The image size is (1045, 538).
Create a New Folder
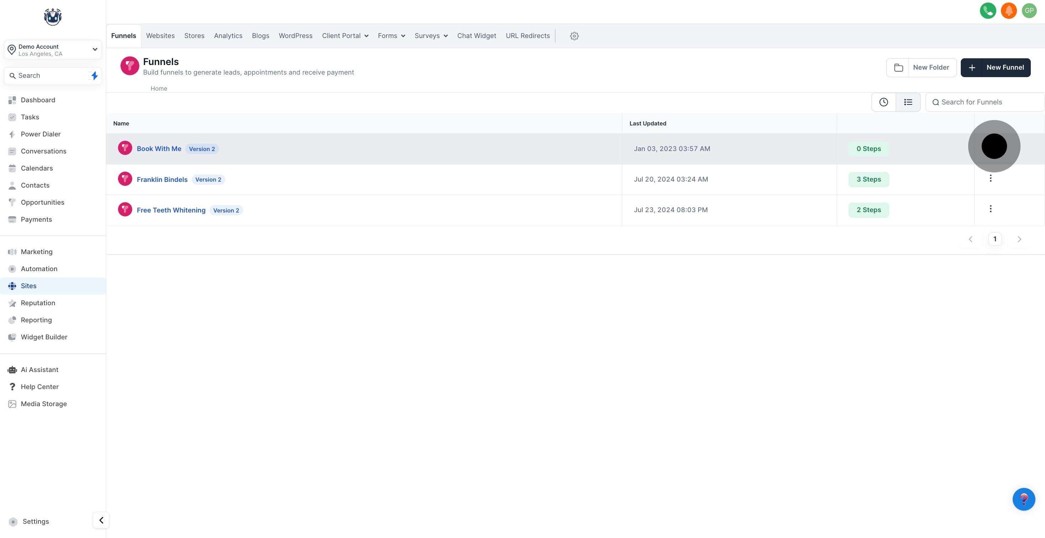click(921, 68)
